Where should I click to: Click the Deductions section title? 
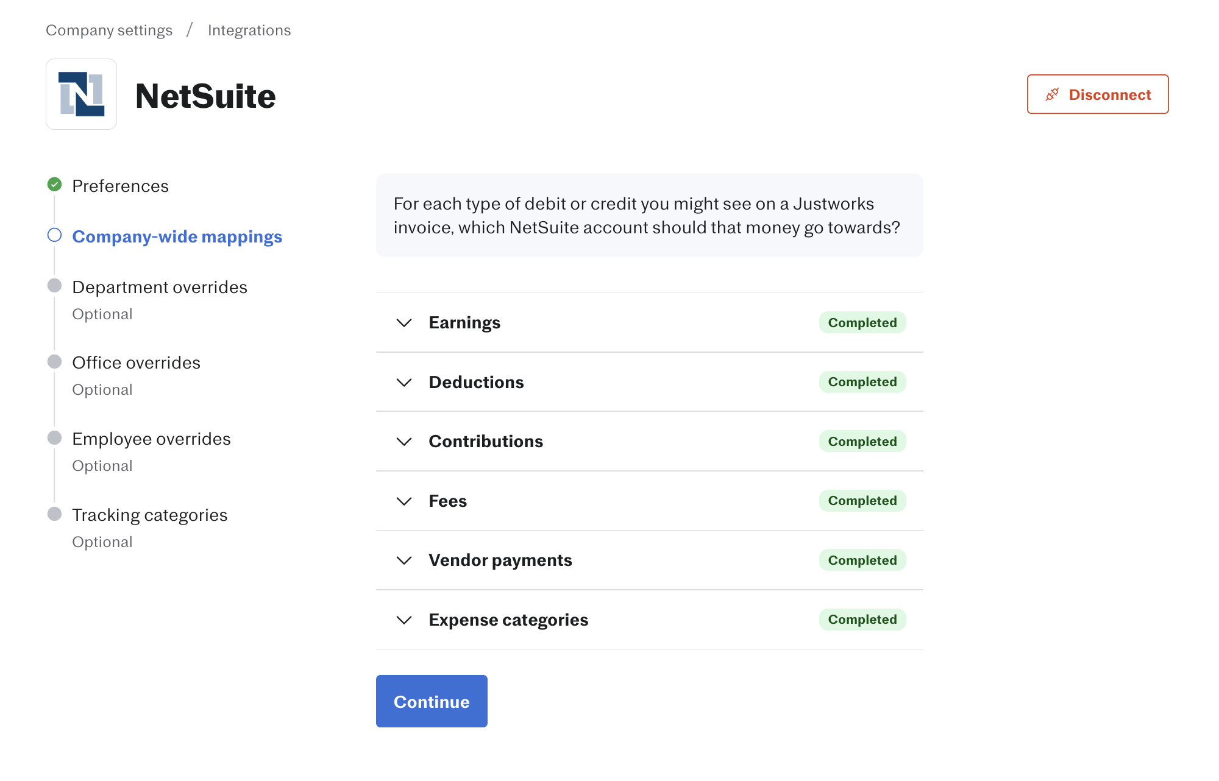(x=476, y=382)
